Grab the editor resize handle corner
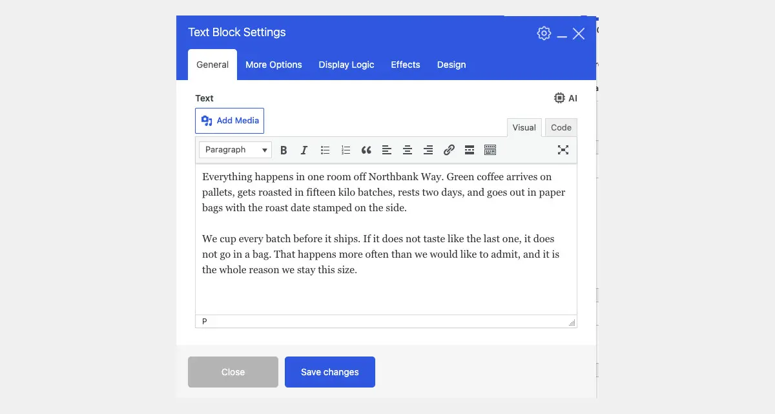 pyautogui.click(x=572, y=322)
